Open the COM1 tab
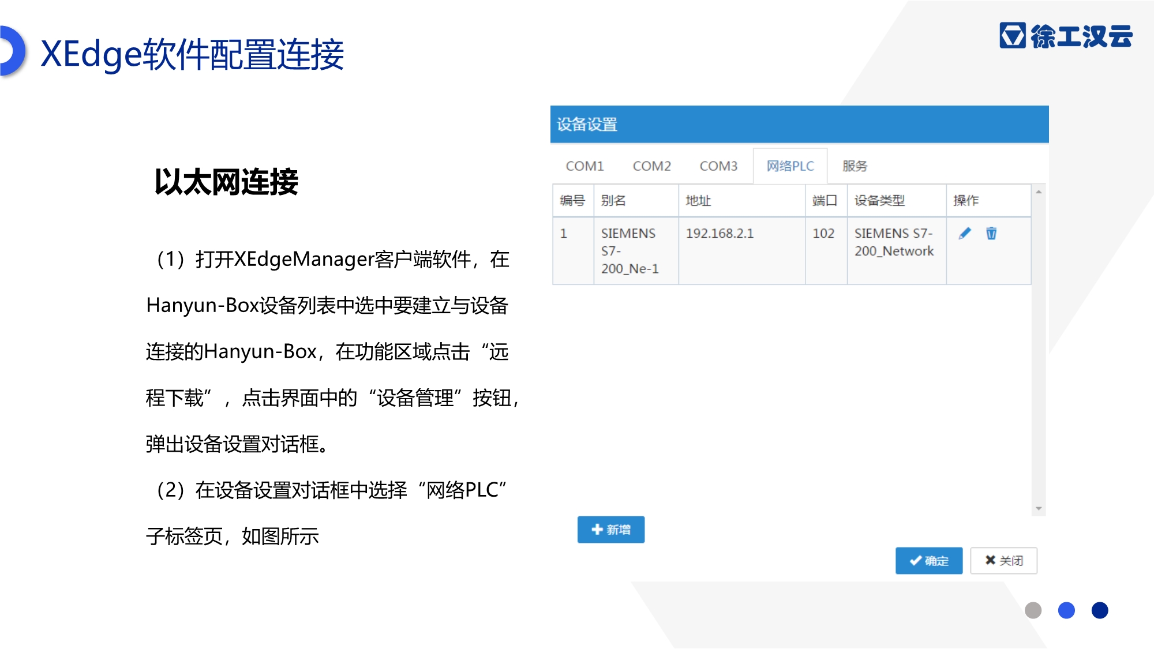1154x649 pixels. (x=585, y=166)
